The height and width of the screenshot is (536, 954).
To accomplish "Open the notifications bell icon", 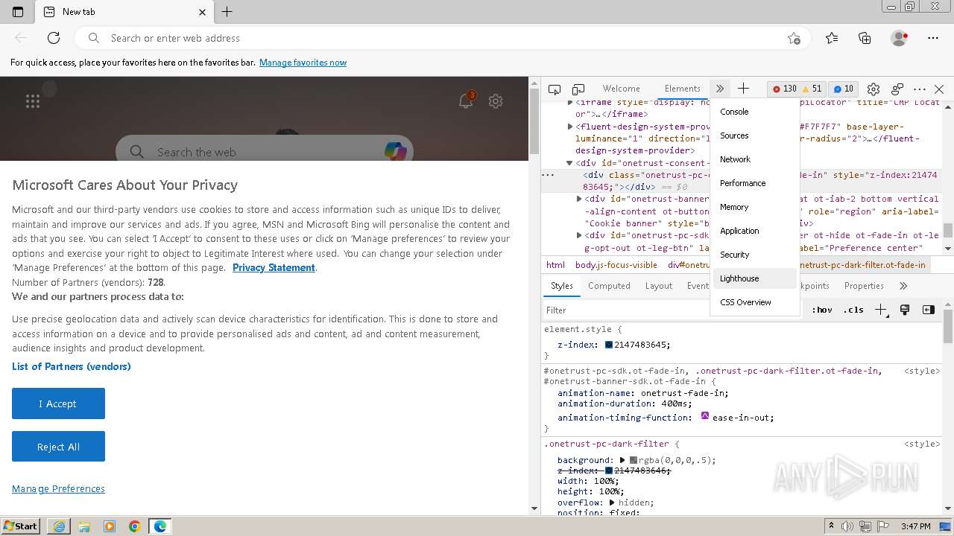I will (x=466, y=100).
